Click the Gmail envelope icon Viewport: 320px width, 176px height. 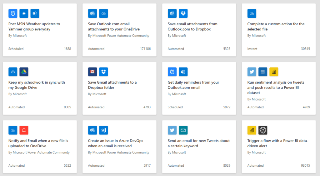92,72
